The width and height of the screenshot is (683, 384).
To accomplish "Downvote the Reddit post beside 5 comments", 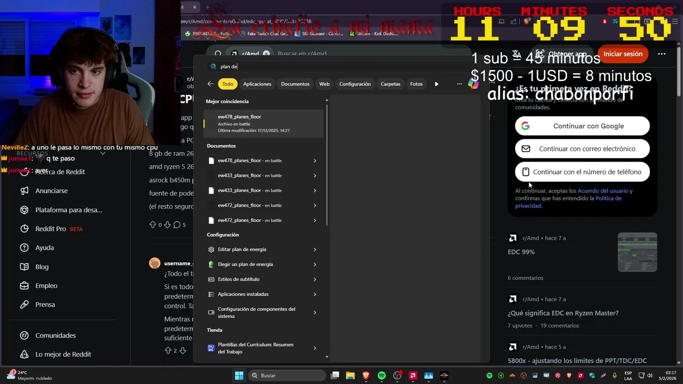I will 167,225.
